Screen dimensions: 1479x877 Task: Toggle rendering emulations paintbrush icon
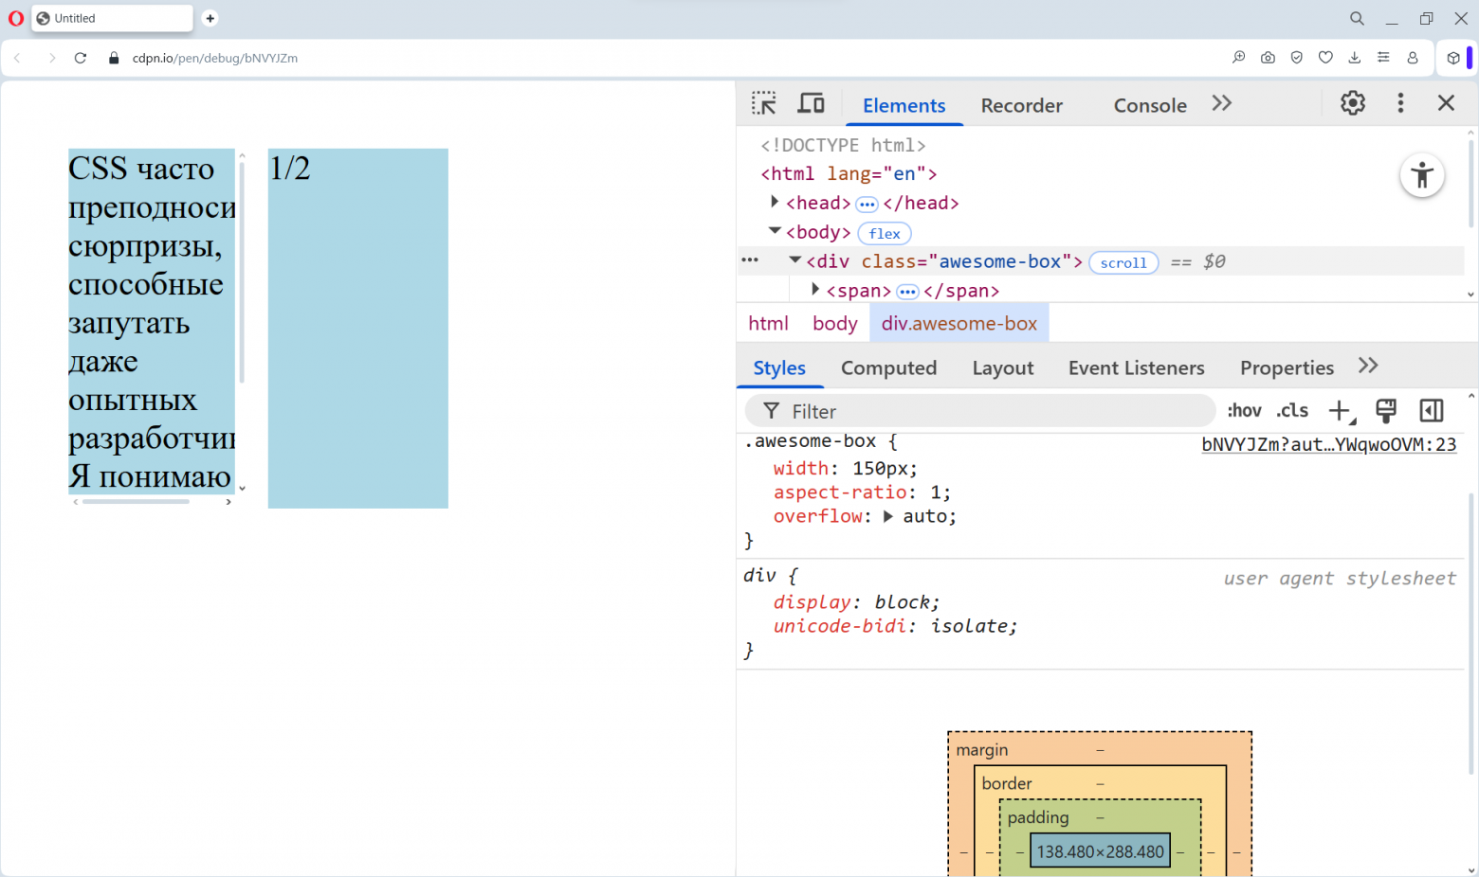point(1386,411)
